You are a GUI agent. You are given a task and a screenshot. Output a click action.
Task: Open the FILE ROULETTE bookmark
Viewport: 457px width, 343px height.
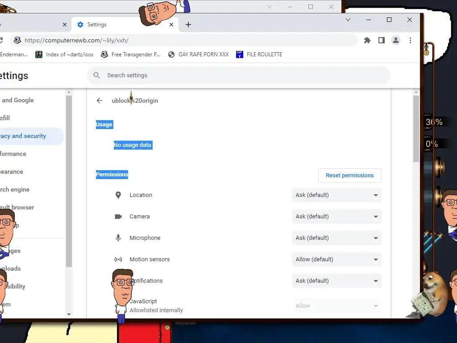pos(259,54)
